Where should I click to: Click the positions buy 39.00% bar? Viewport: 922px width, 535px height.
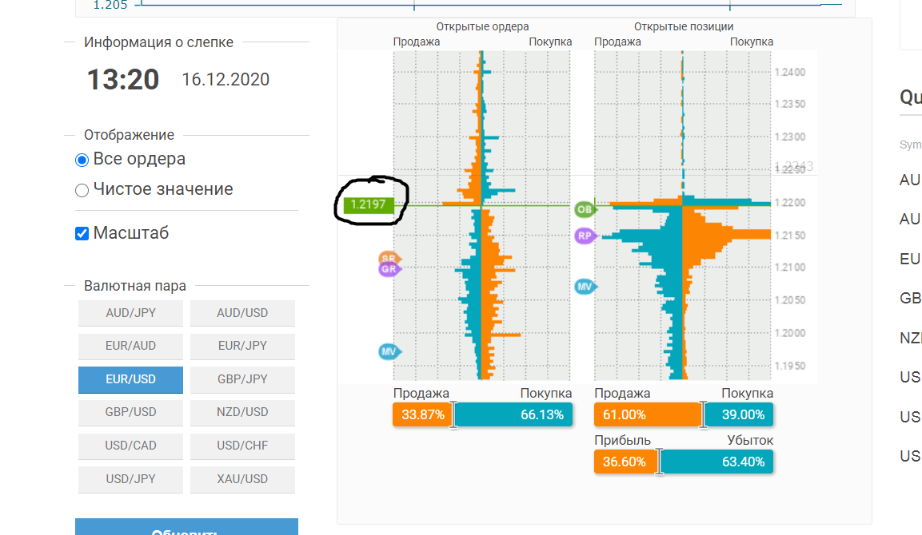click(x=739, y=414)
